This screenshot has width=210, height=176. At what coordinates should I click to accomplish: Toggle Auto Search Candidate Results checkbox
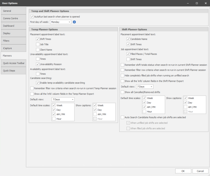pos(122,117)
